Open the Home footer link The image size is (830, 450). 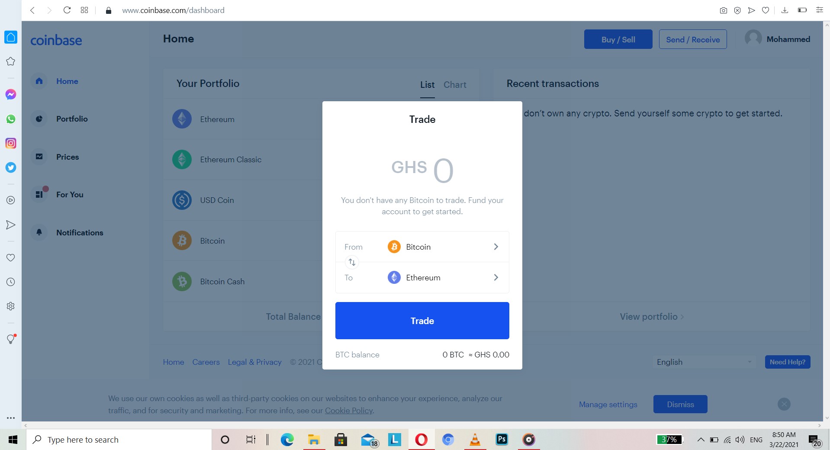(174, 362)
